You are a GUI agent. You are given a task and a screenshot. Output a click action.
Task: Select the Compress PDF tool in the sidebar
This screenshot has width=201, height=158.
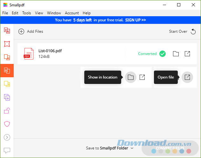[x=7, y=44]
